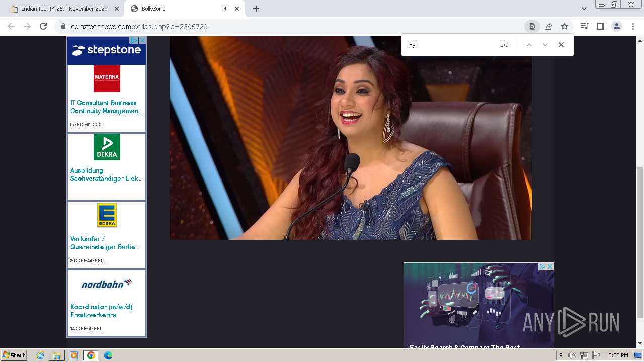Open Windows Media Player from taskbar

74,355
